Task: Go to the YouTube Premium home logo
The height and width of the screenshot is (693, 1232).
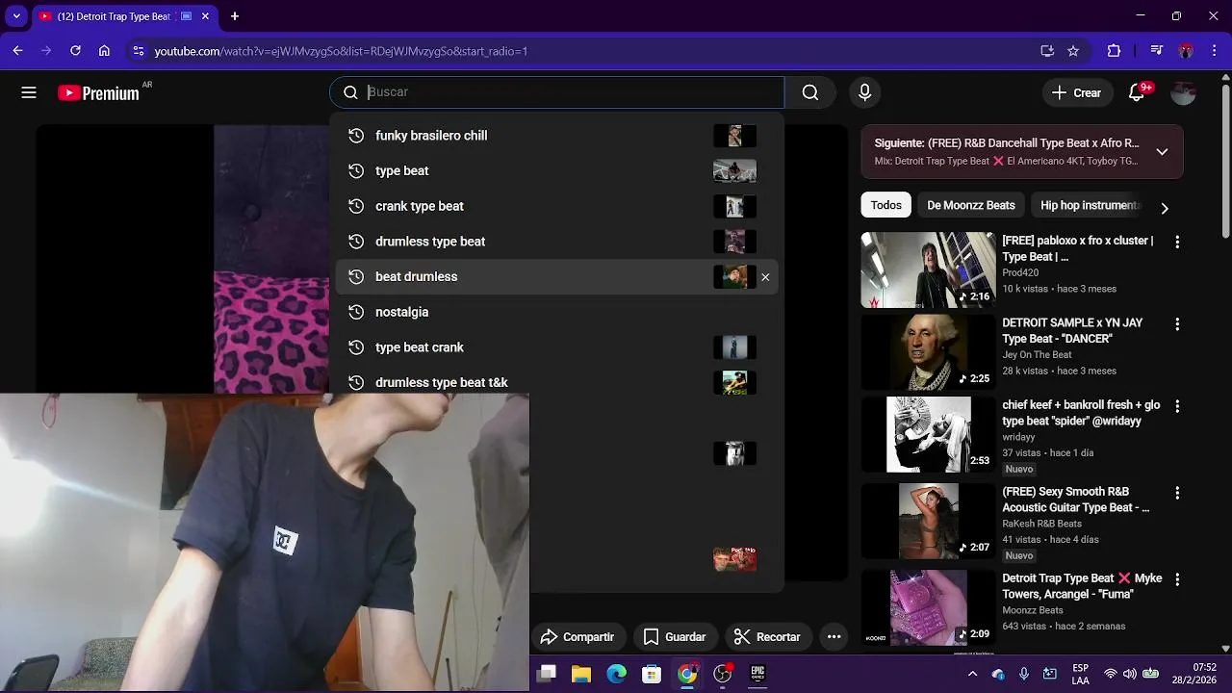Action: (99, 93)
